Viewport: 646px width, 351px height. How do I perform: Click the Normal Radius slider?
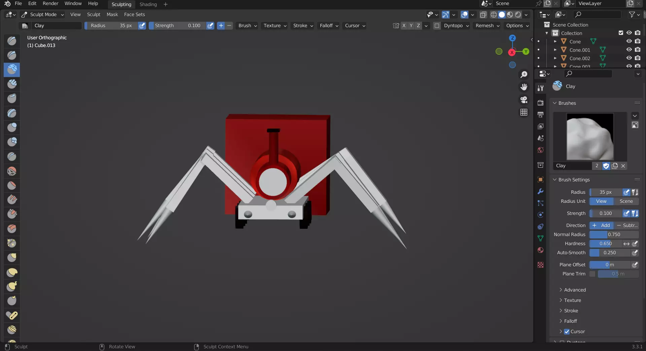[614, 235]
